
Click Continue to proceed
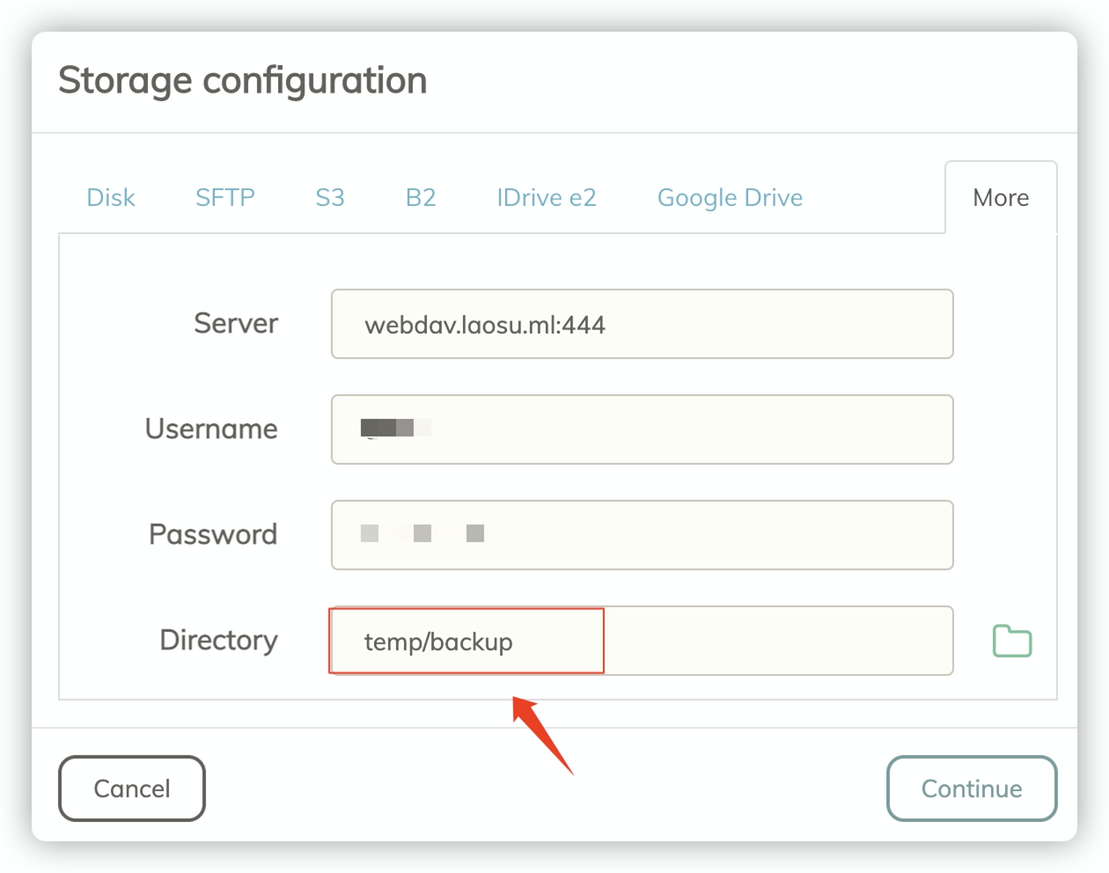[972, 789]
